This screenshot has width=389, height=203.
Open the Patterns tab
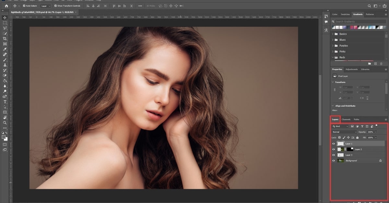[x=370, y=14]
